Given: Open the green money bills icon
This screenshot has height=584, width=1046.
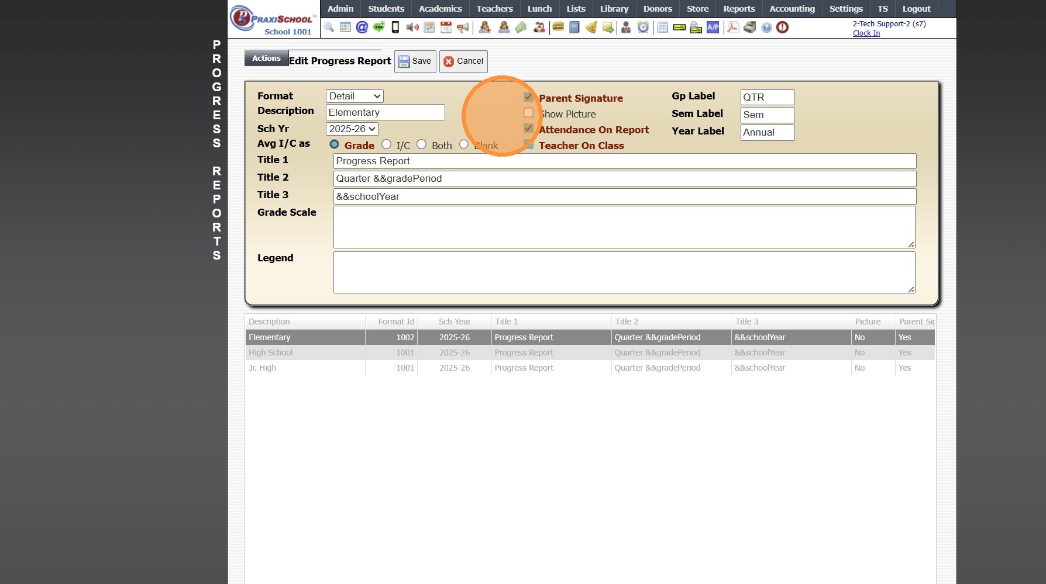Looking at the screenshot, I should point(521,27).
